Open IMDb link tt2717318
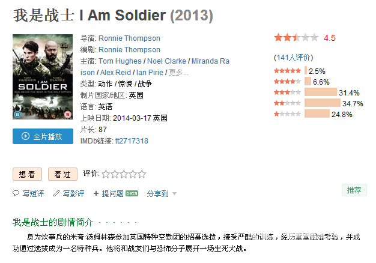376x263 pixels. pyautogui.click(x=132, y=141)
